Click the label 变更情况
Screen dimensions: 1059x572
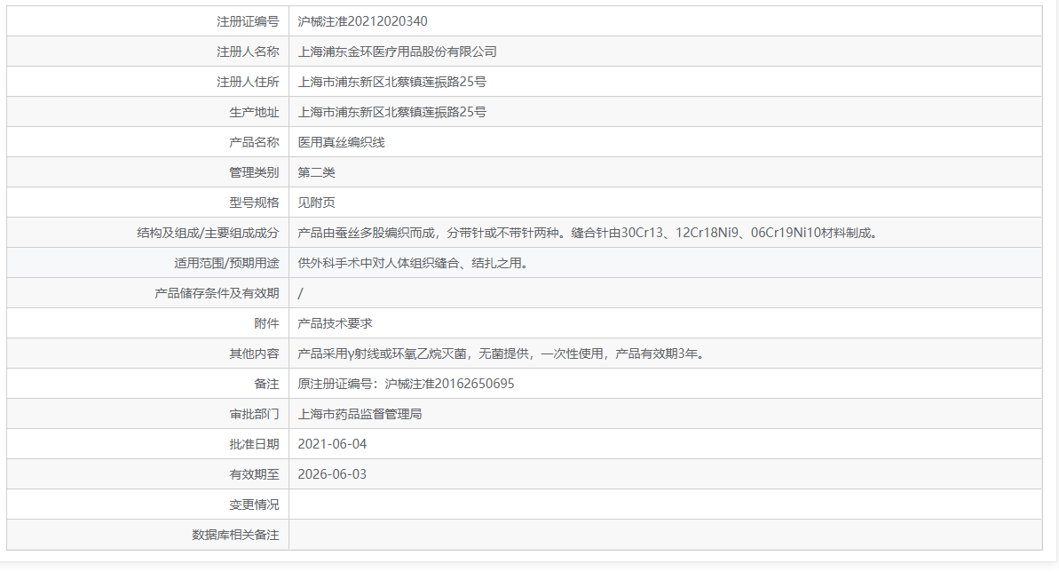tap(254, 504)
